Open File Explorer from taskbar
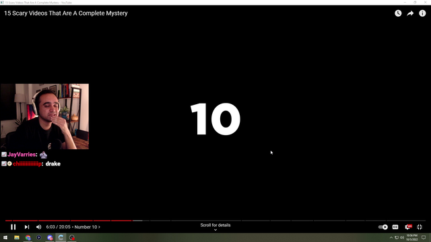Image resolution: width=431 pixels, height=242 pixels. [x=17, y=237]
